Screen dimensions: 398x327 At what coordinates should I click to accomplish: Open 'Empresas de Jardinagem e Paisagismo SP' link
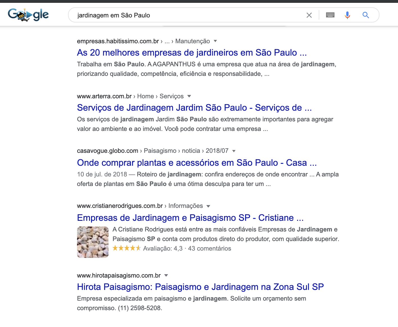tap(190, 218)
